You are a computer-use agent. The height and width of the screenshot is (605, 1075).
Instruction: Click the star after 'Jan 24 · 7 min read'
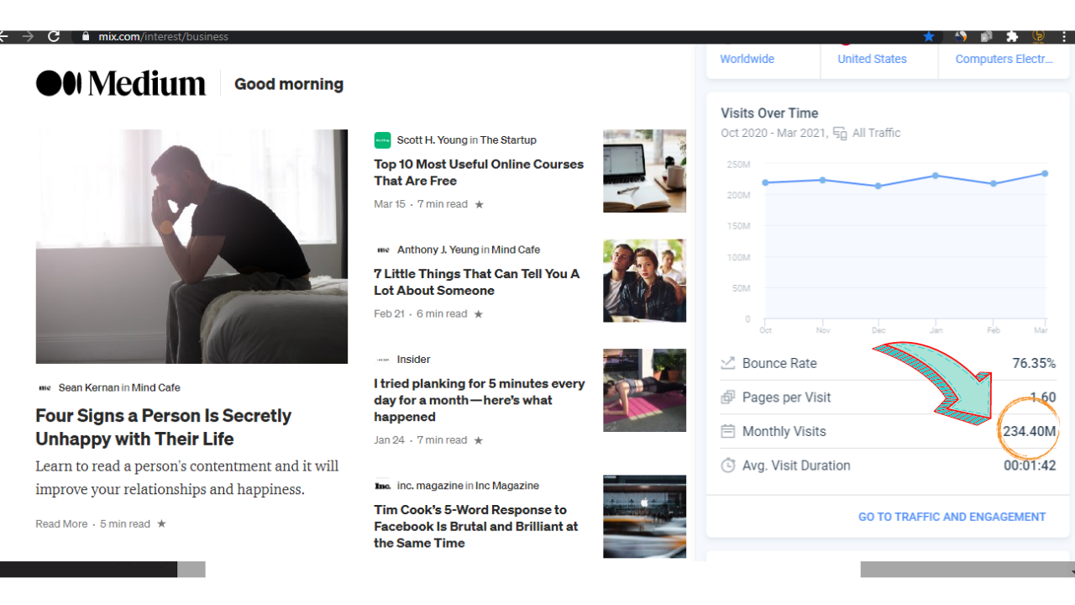point(480,440)
